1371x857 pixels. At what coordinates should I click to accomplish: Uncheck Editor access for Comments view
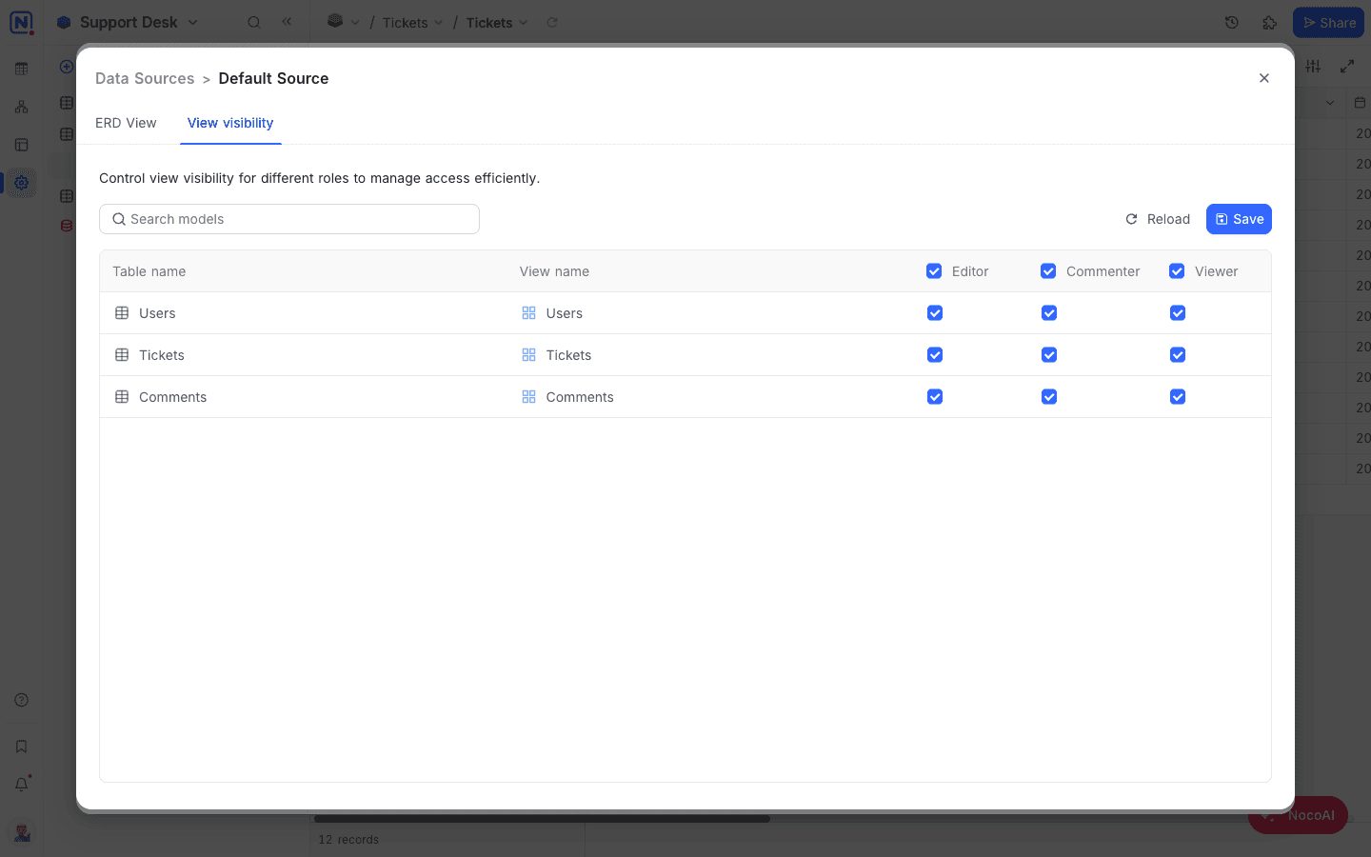coord(935,397)
